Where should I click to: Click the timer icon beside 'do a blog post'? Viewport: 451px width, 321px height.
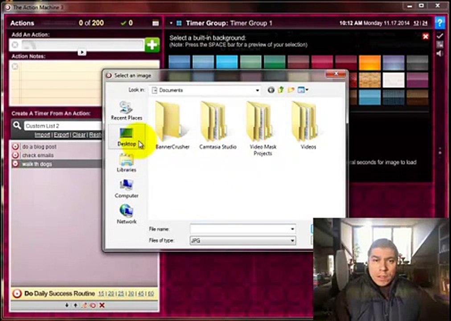click(x=16, y=147)
